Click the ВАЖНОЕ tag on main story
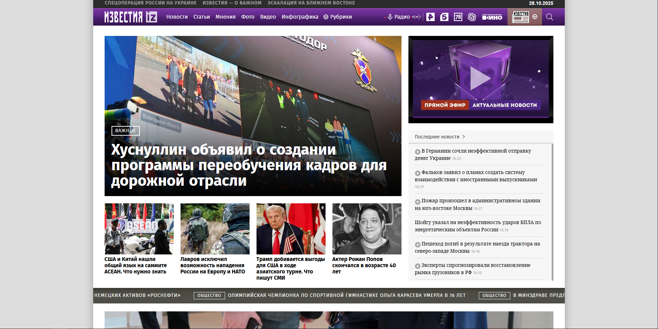658x329 pixels. [x=125, y=130]
